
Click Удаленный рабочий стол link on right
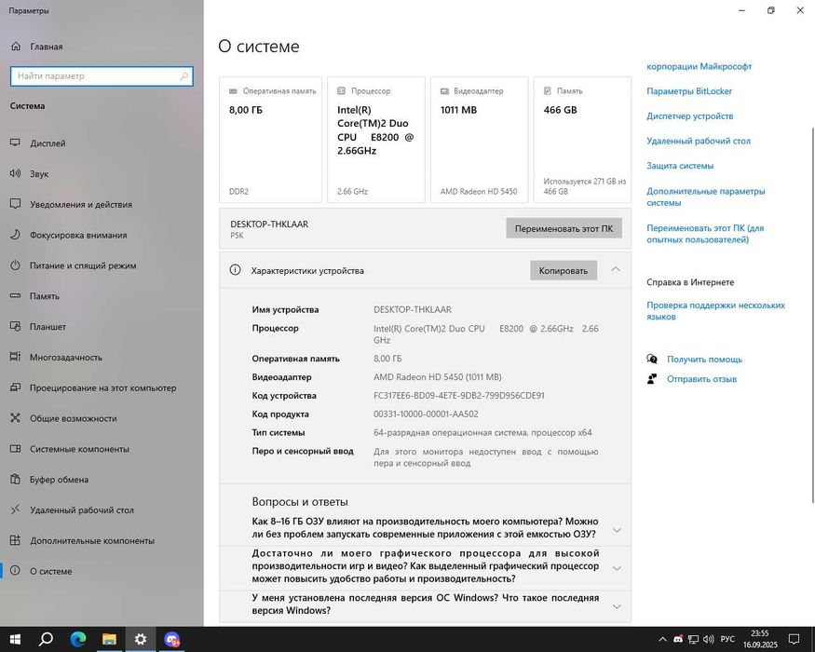click(x=699, y=141)
